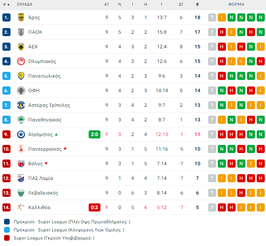Image resolution: width=266 pixels, height=246 pixels.
Task: Open the ΠΑΣ Λαμία team link
Action: click(x=40, y=178)
